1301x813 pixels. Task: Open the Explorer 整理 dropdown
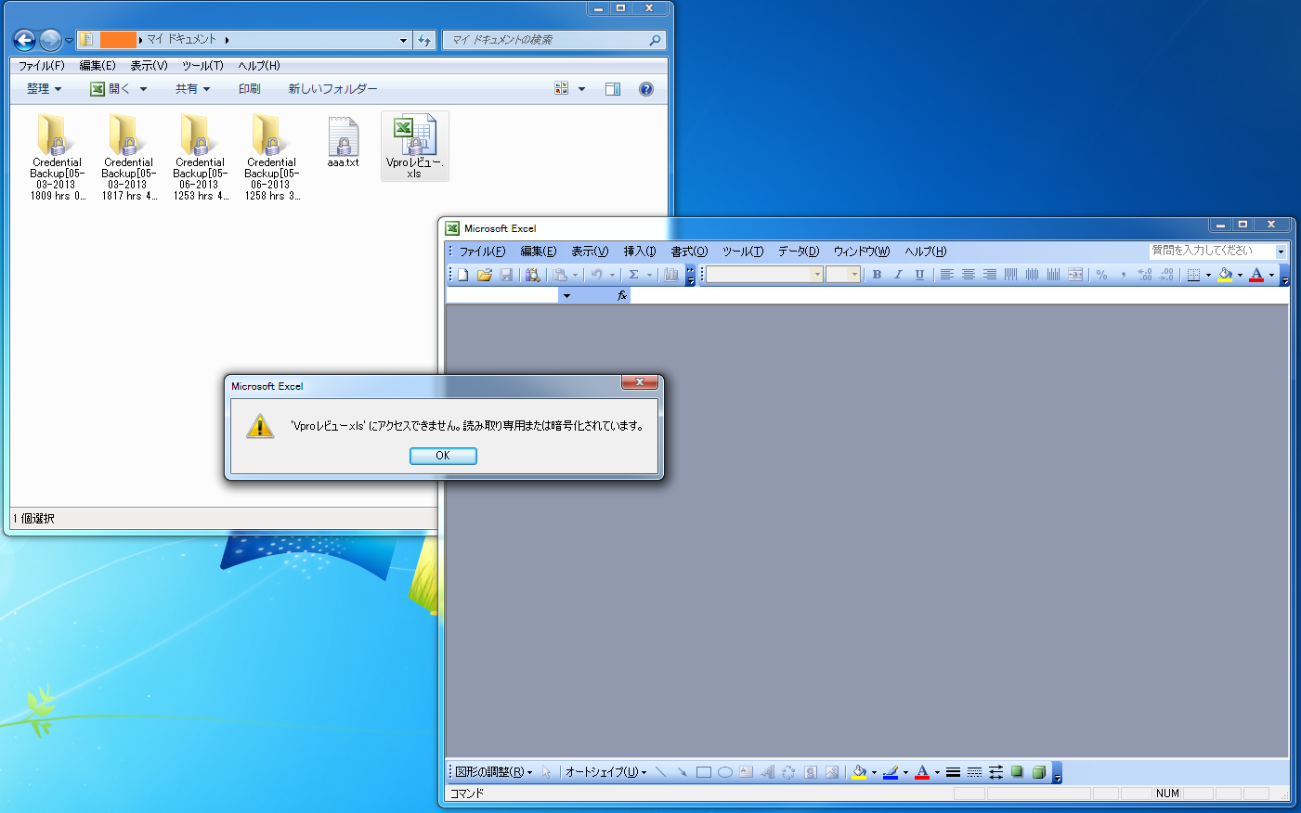click(44, 89)
